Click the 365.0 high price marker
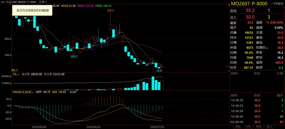Viewport: 285px width, 129px height. 110,10
